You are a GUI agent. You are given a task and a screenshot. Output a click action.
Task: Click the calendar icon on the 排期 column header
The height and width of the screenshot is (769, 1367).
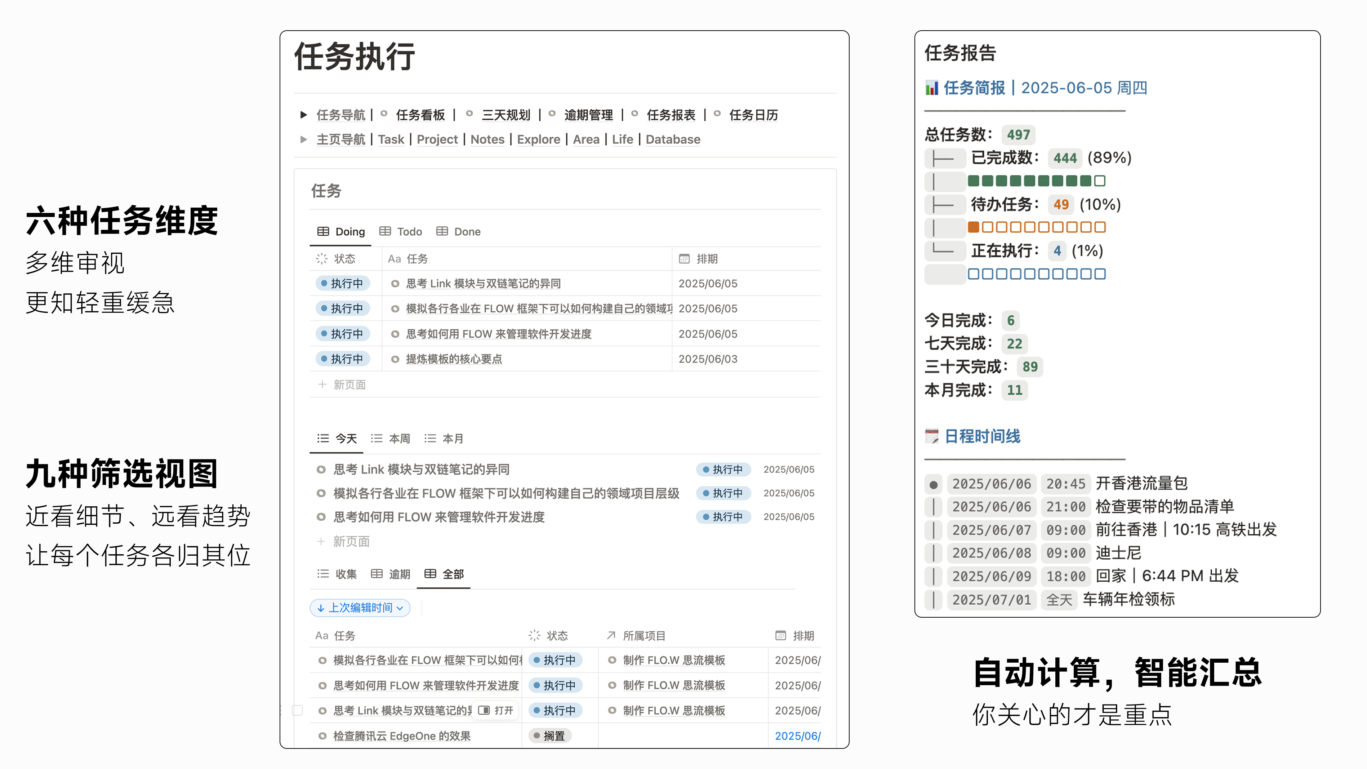pyautogui.click(x=683, y=259)
